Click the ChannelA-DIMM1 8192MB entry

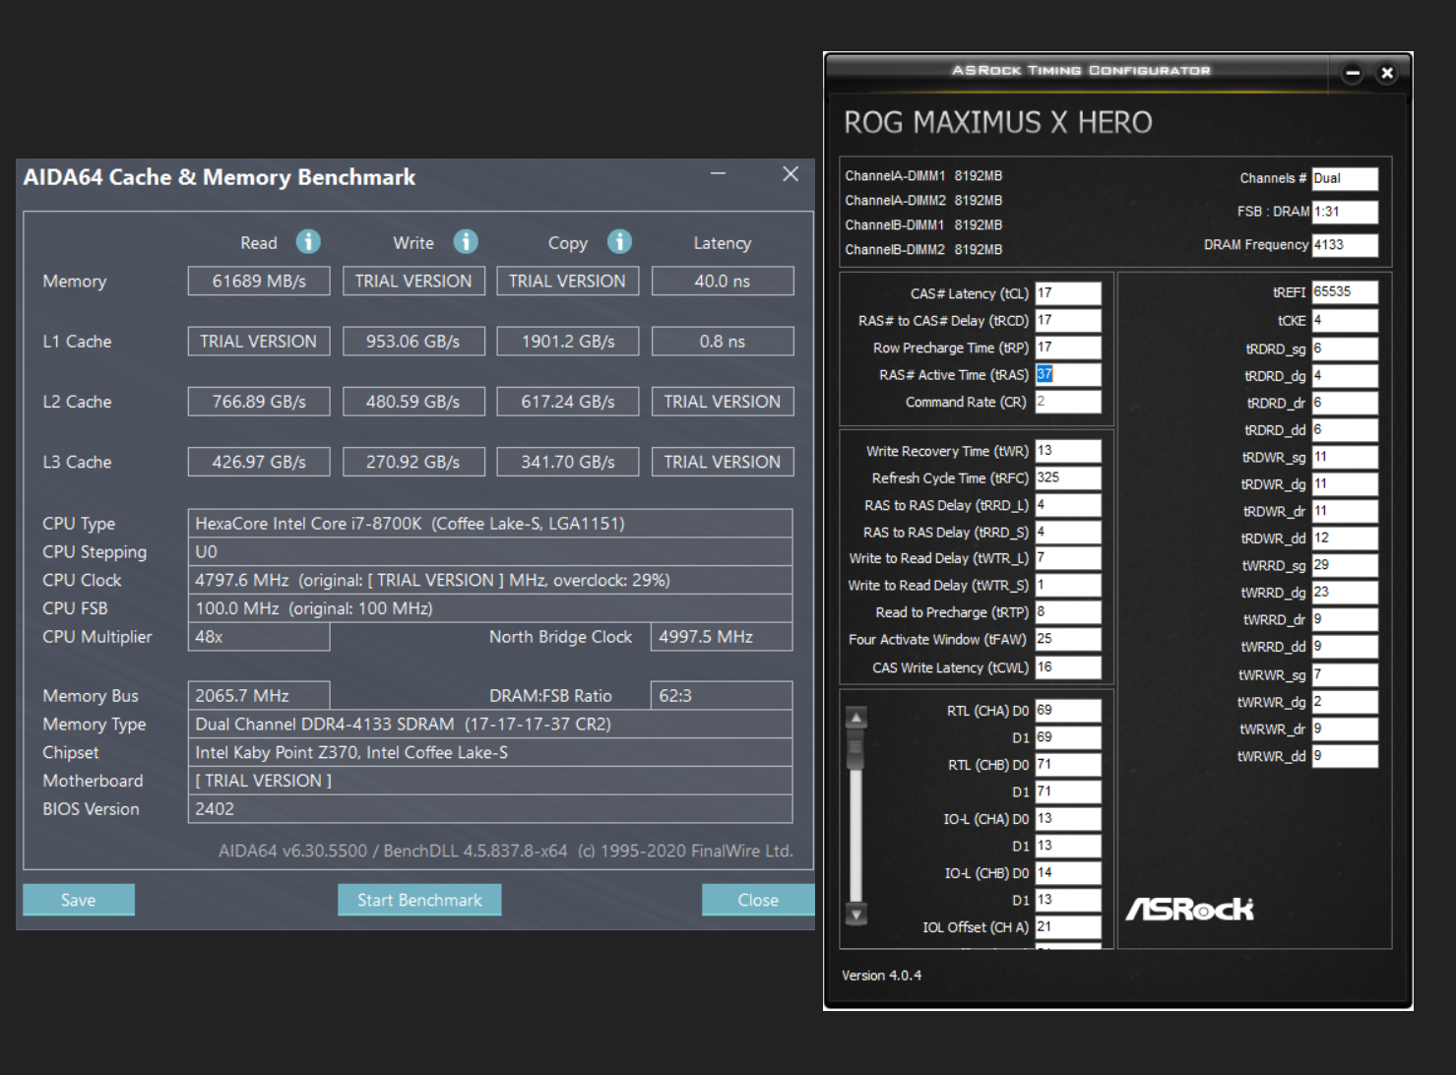923,176
